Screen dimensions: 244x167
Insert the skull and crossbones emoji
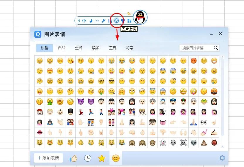point(183,143)
